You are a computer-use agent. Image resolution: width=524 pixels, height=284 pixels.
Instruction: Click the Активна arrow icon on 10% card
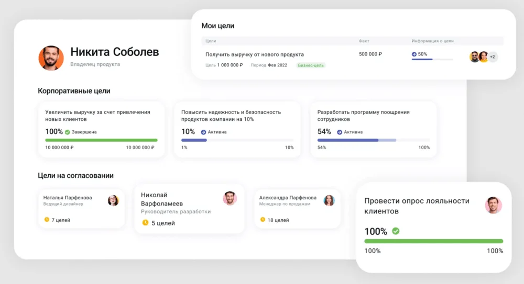(x=203, y=132)
